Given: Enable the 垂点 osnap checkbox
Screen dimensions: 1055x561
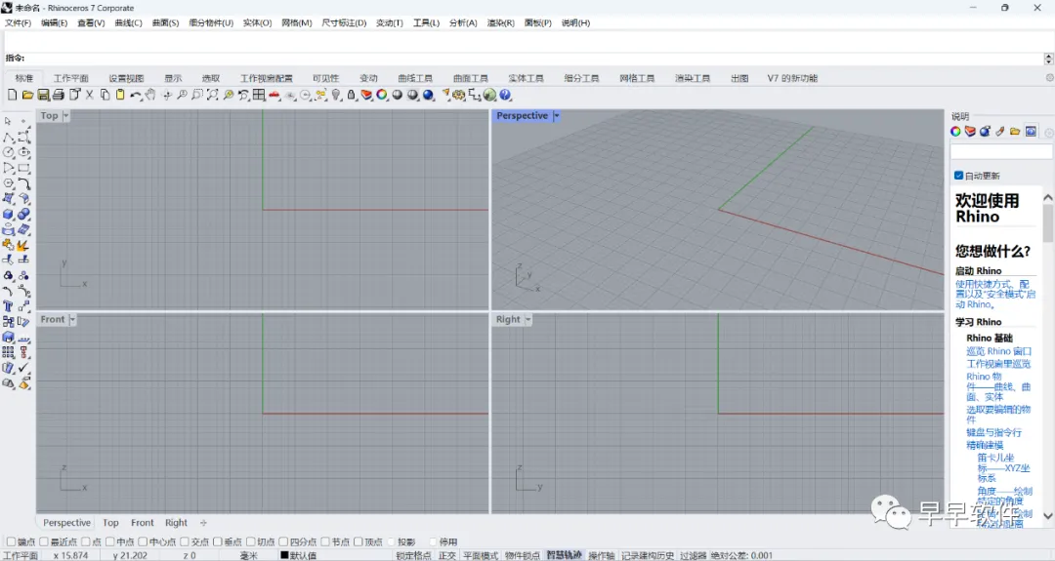Looking at the screenshot, I should tap(217, 541).
